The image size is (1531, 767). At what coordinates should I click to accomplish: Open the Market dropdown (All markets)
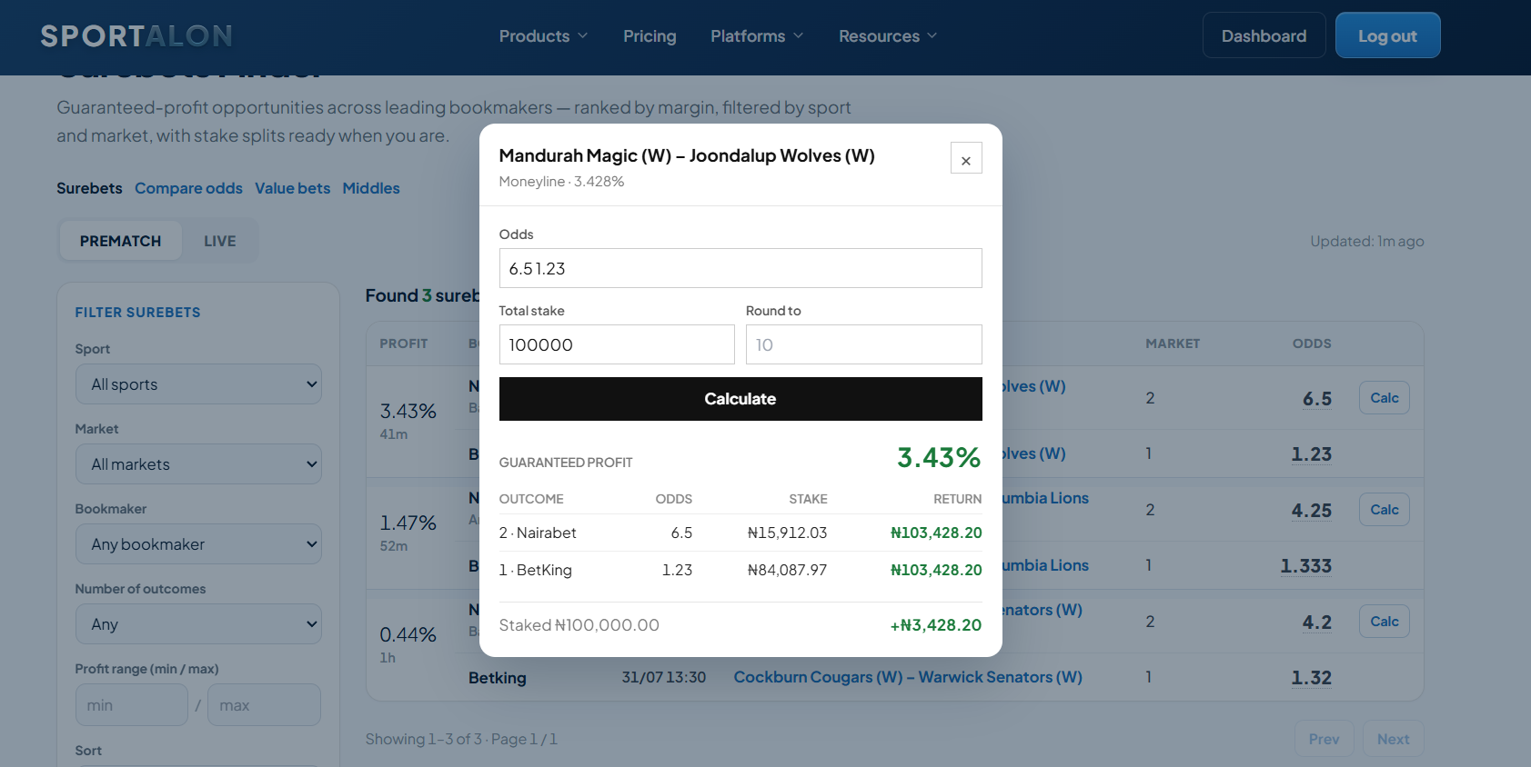point(198,464)
